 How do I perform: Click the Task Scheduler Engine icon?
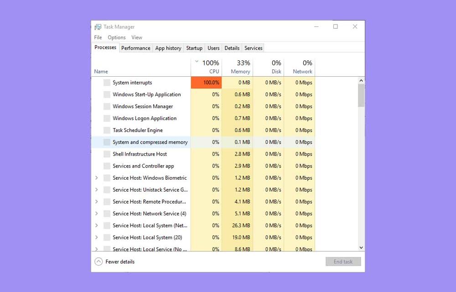[106, 130]
